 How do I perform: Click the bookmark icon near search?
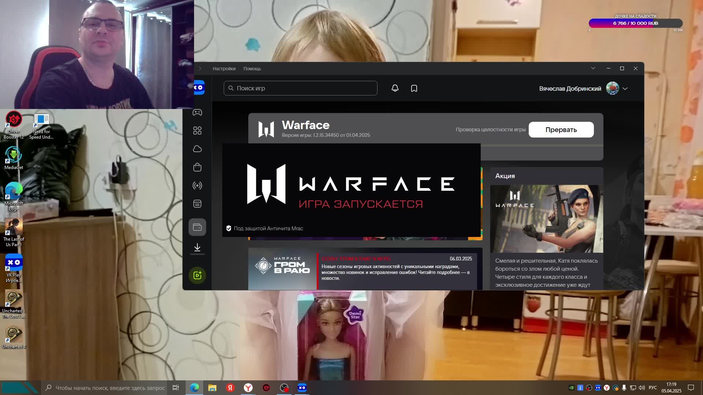click(x=414, y=88)
